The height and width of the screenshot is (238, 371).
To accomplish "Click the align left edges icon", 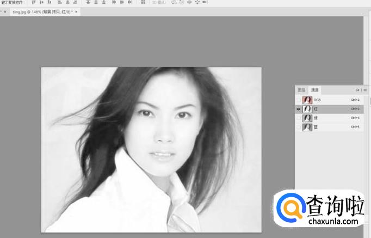I will pos(60,2).
